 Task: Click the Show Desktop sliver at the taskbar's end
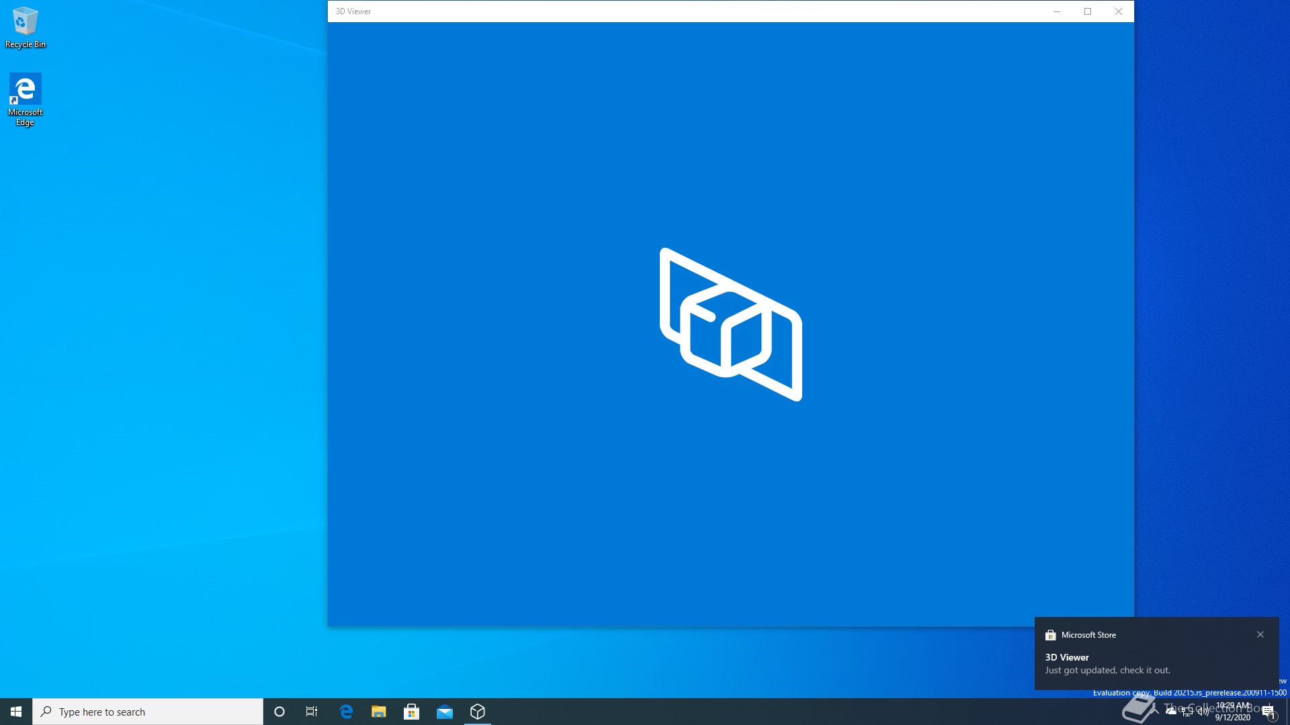[x=1287, y=712]
